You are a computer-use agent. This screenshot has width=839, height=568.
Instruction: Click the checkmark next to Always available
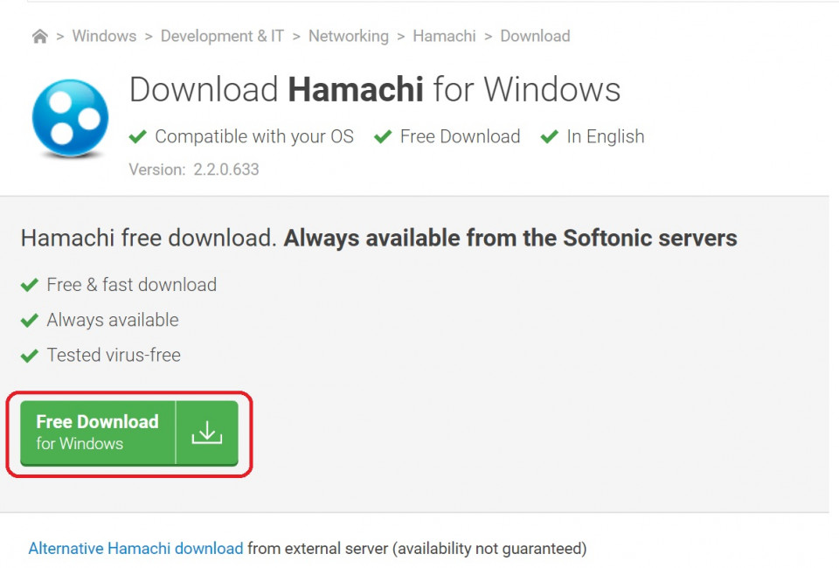coord(30,321)
